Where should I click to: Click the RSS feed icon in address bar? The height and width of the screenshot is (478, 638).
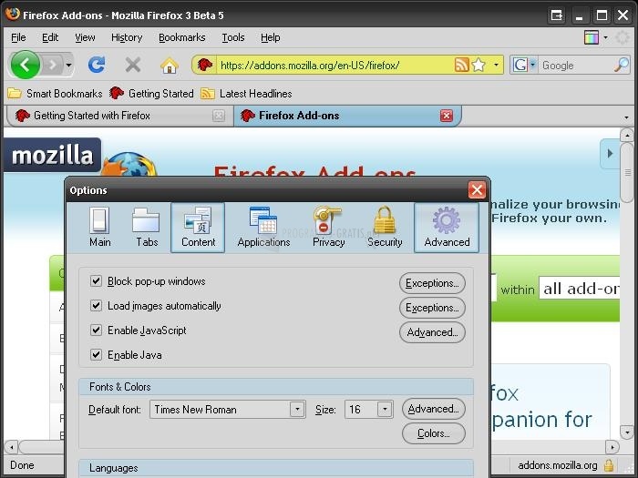coord(461,65)
